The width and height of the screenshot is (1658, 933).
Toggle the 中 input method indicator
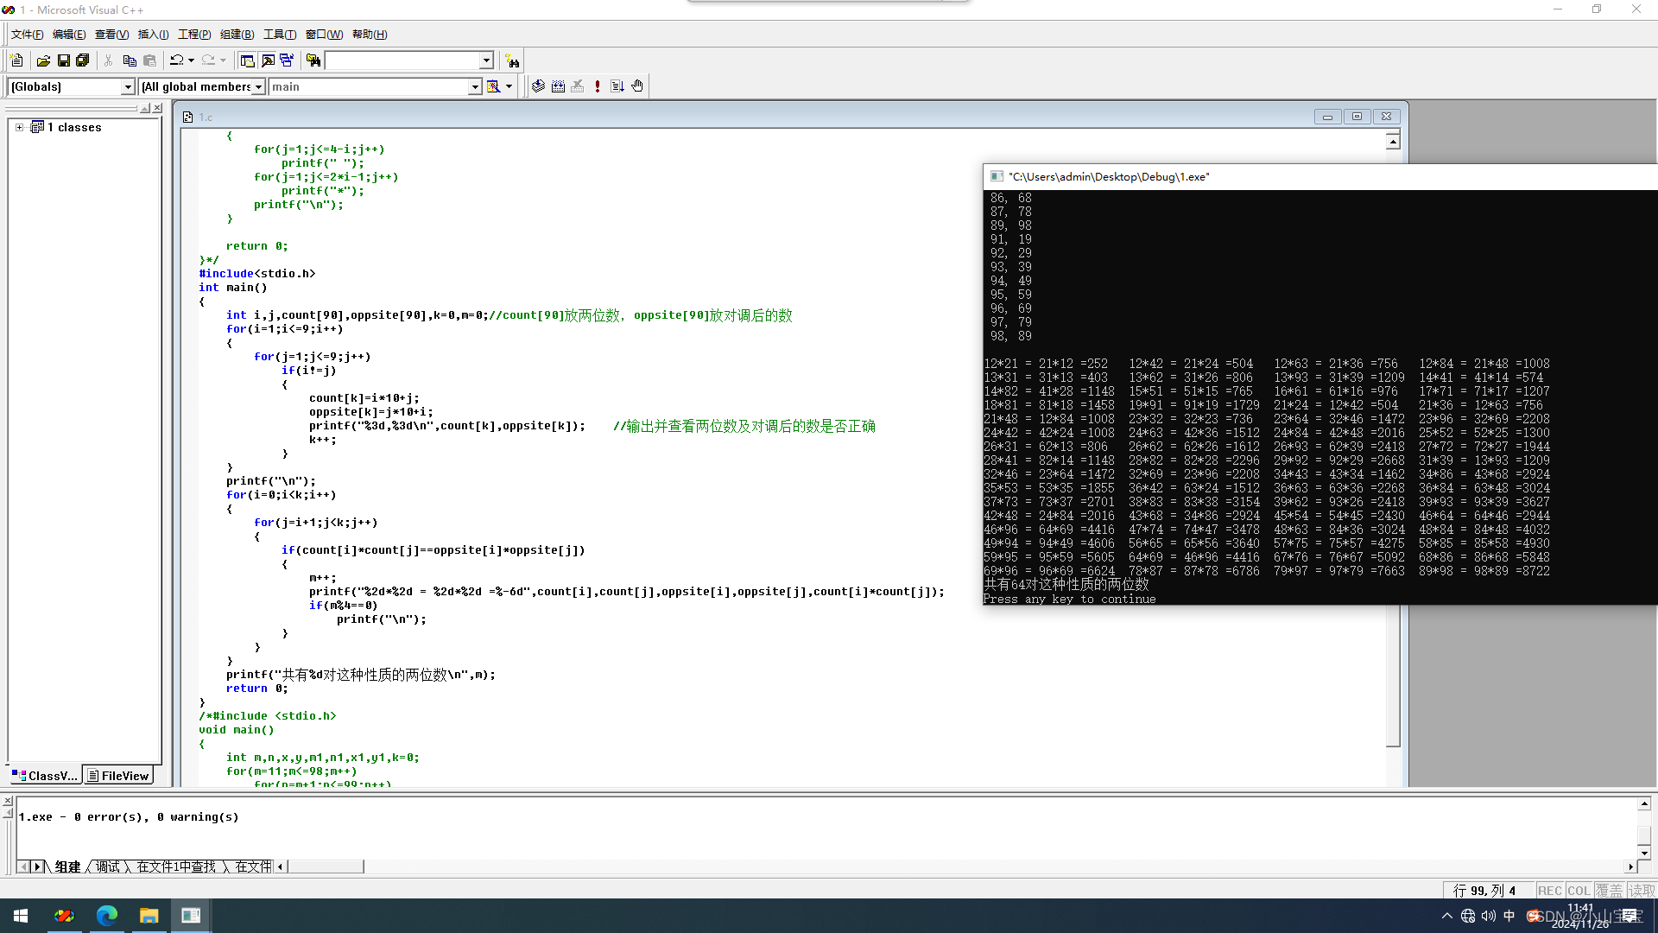pos(1509,916)
